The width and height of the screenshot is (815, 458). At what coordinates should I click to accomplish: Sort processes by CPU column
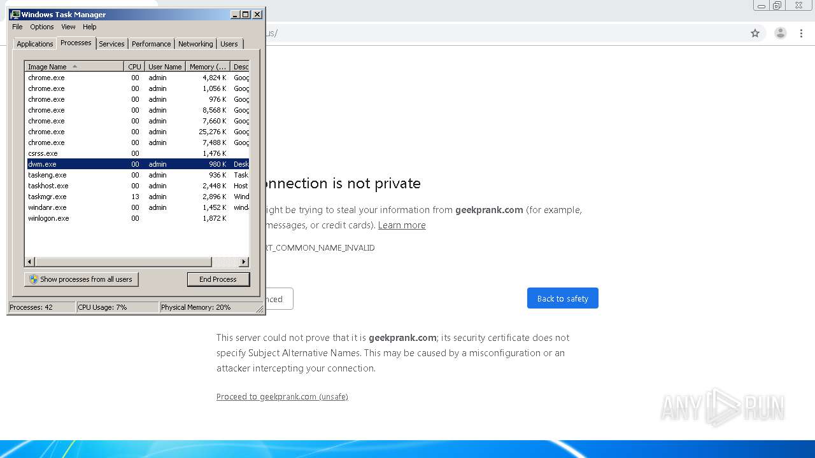tap(134, 67)
